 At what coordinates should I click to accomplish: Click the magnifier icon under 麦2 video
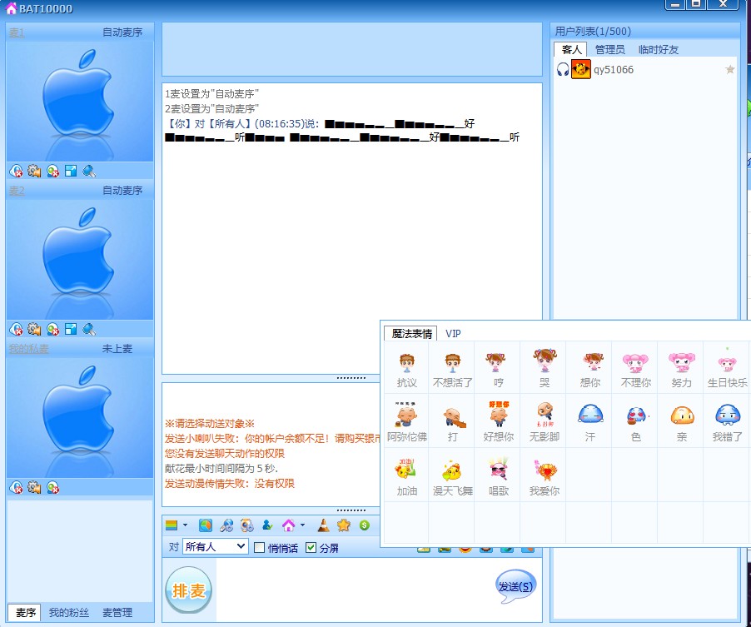point(89,329)
